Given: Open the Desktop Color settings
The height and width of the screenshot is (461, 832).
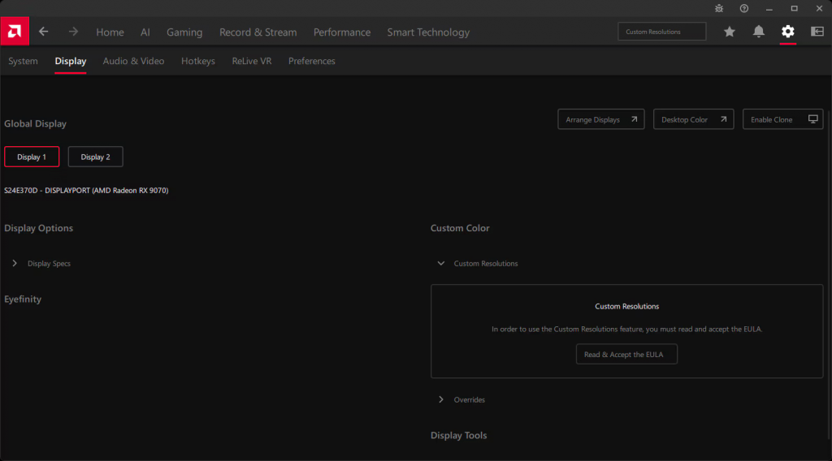Looking at the screenshot, I should click(693, 119).
